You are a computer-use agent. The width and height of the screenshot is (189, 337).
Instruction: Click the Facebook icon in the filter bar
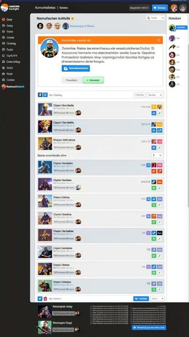pyautogui.click(x=40, y=95)
